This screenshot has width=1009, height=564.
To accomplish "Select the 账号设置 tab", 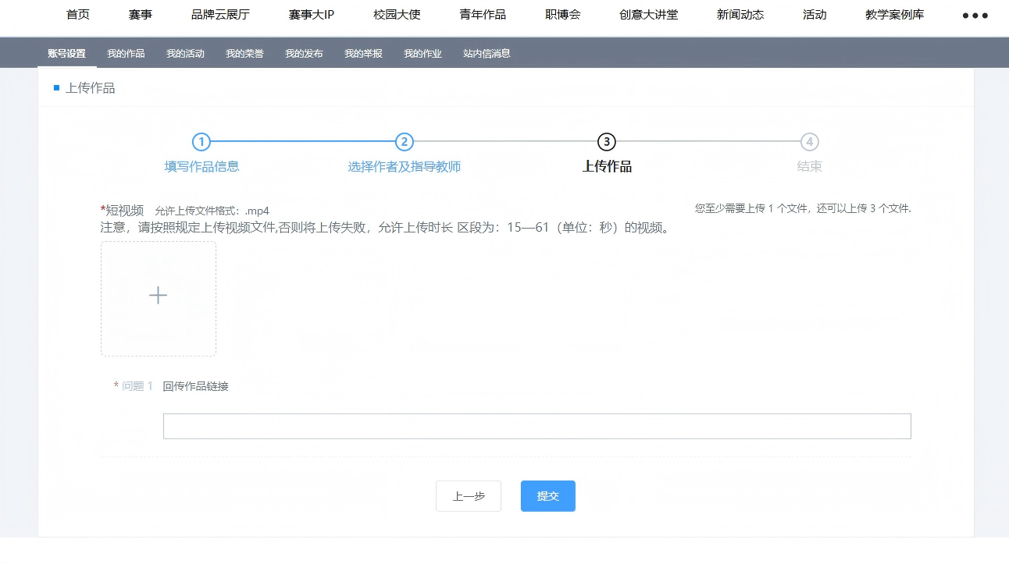I will coord(66,54).
